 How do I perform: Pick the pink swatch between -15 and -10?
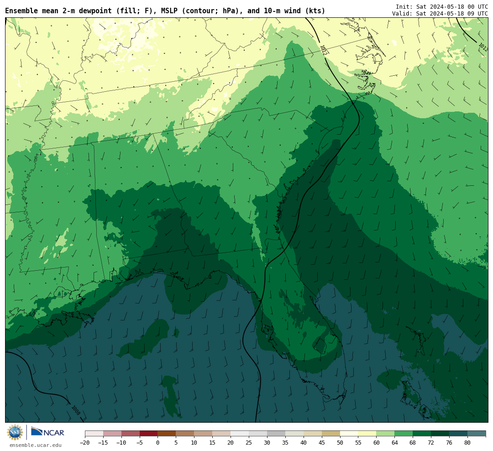tap(112, 434)
